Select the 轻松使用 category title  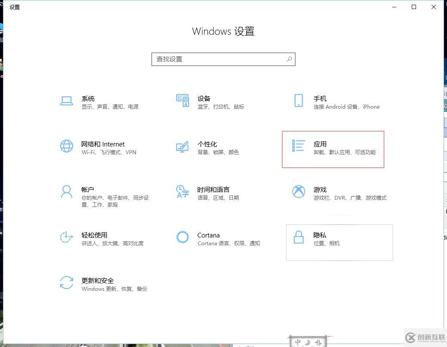(95, 235)
